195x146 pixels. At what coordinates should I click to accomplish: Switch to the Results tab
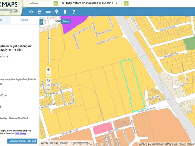(24, 20)
